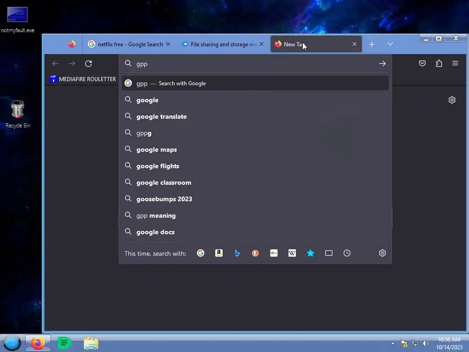Close the netflix free Google Search tab
The width and height of the screenshot is (469, 352).
coord(168,44)
